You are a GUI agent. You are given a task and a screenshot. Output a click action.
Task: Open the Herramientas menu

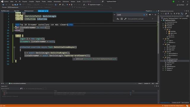(x=57, y=1)
